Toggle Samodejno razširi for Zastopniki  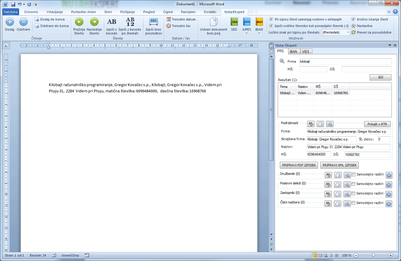click(353, 194)
